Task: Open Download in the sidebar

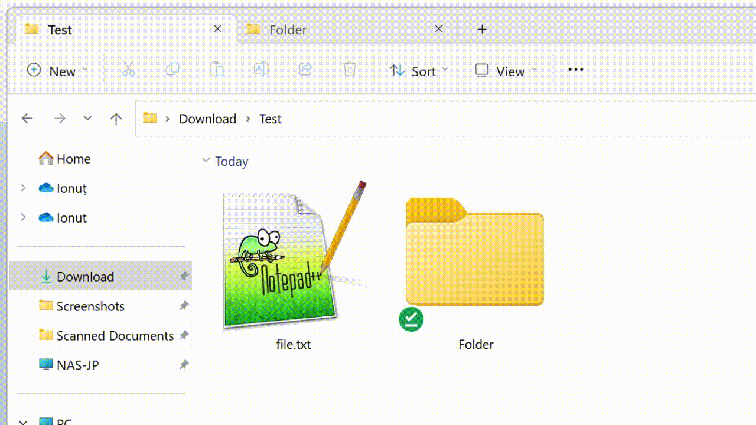Action: (100, 276)
